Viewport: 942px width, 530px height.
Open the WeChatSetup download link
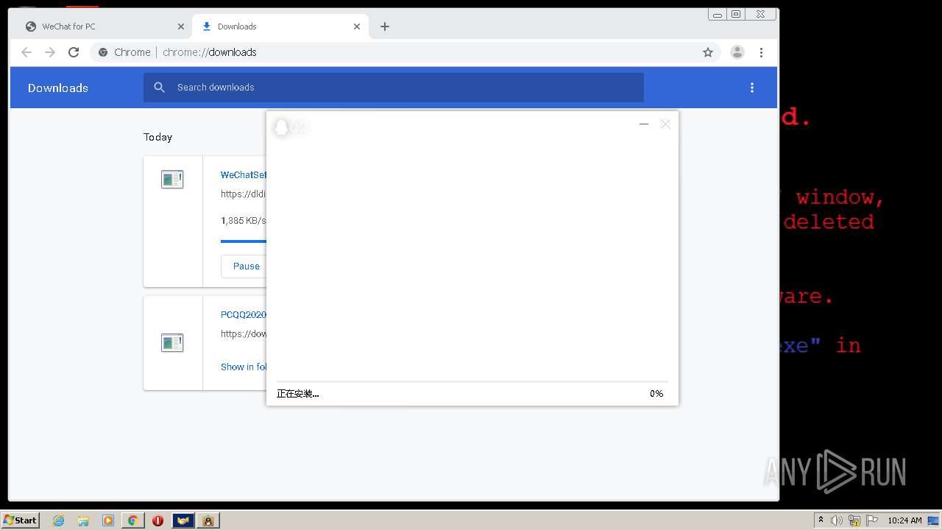(x=244, y=175)
